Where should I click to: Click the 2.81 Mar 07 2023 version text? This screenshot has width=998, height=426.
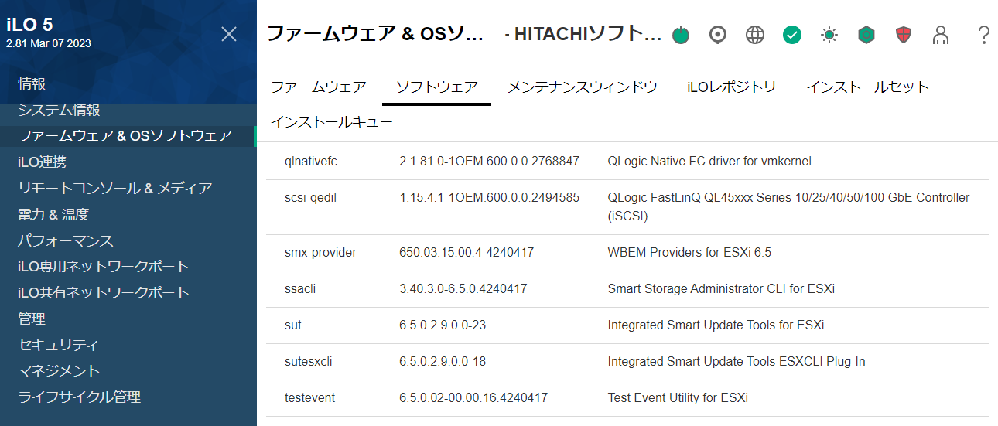(48, 43)
